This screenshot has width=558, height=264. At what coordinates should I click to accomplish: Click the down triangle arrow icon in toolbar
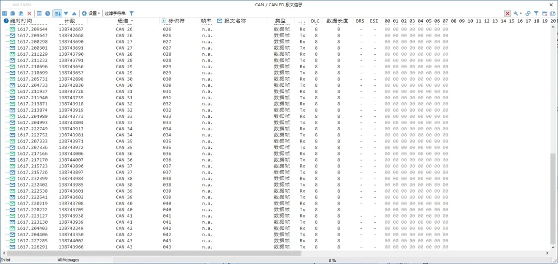(66, 13)
